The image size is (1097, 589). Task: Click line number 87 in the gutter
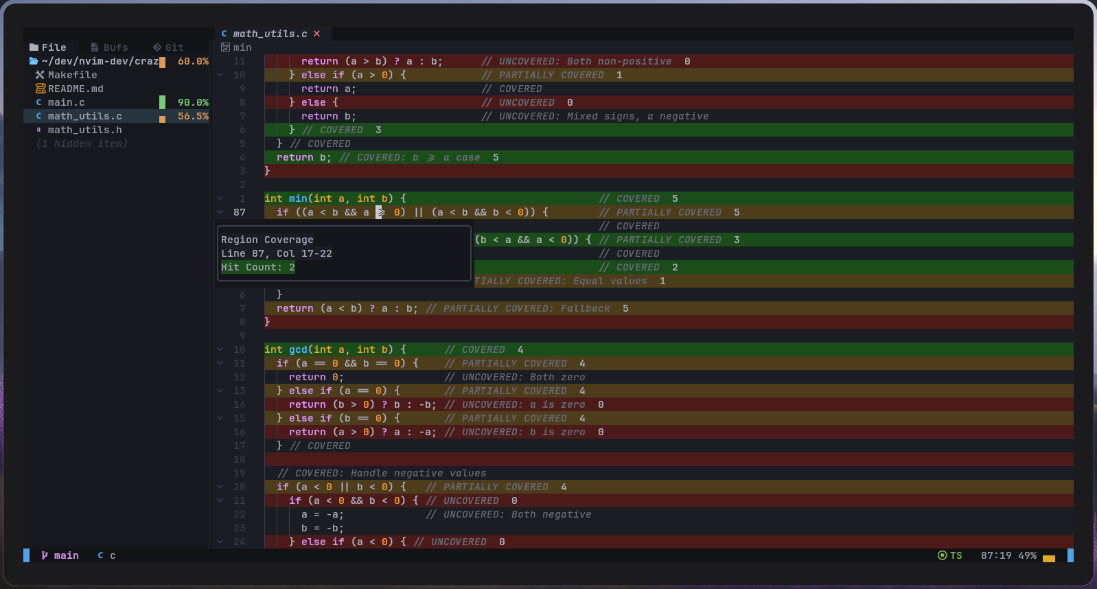[239, 212]
